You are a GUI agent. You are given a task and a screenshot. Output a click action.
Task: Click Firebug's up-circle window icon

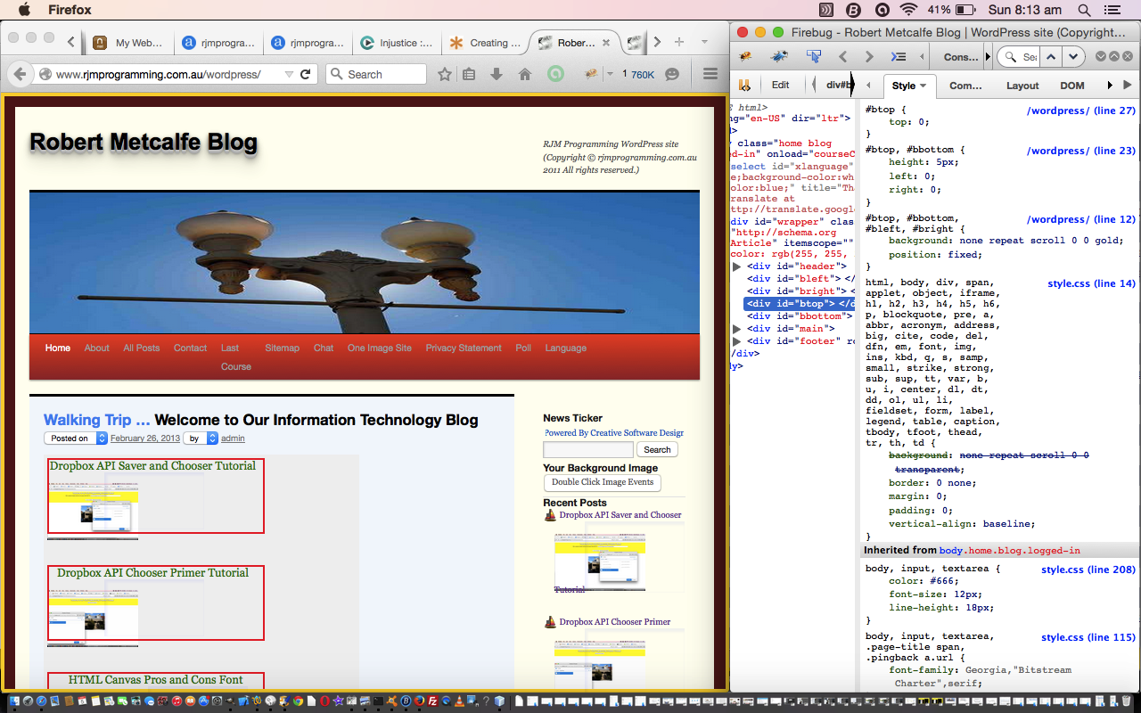point(1113,56)
